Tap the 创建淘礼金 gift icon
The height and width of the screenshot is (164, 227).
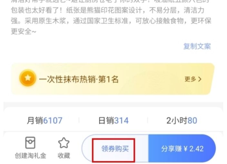pos(30,143)
